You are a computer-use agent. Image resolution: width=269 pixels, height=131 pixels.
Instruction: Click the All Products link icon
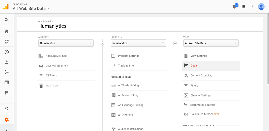coord(113,115)
